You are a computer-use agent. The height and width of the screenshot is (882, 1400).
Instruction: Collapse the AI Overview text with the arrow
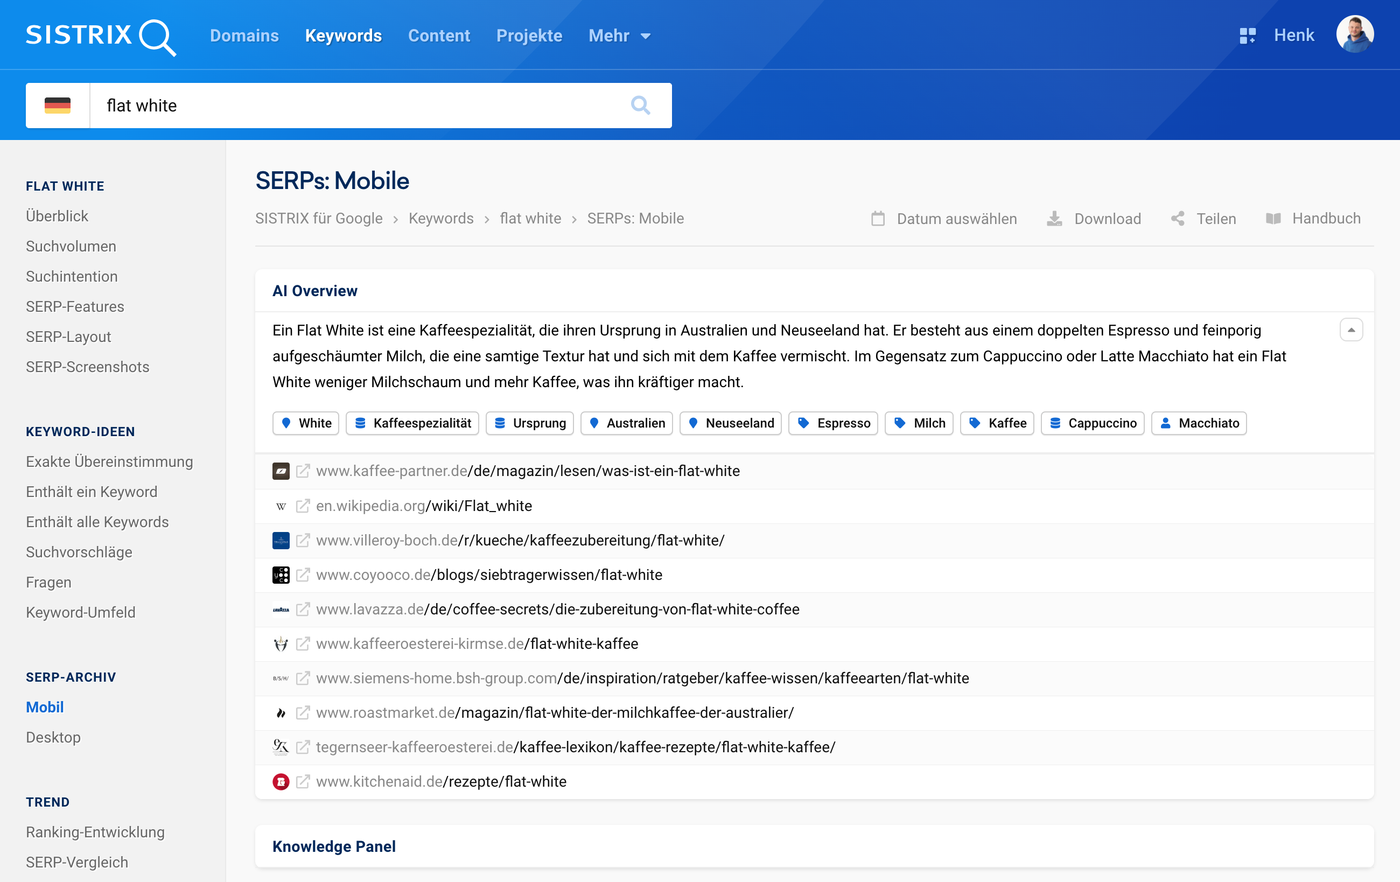click(x=1351, y=330)
